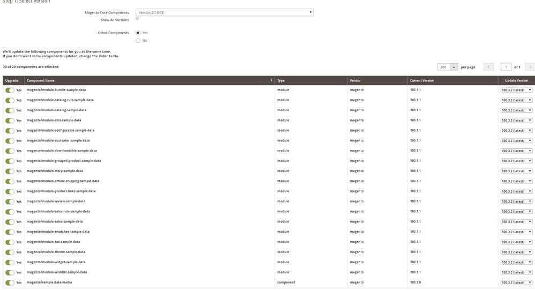
Task: Open update version dropdown for module-grouped-product-sample-data
Action: click(516, 161)
